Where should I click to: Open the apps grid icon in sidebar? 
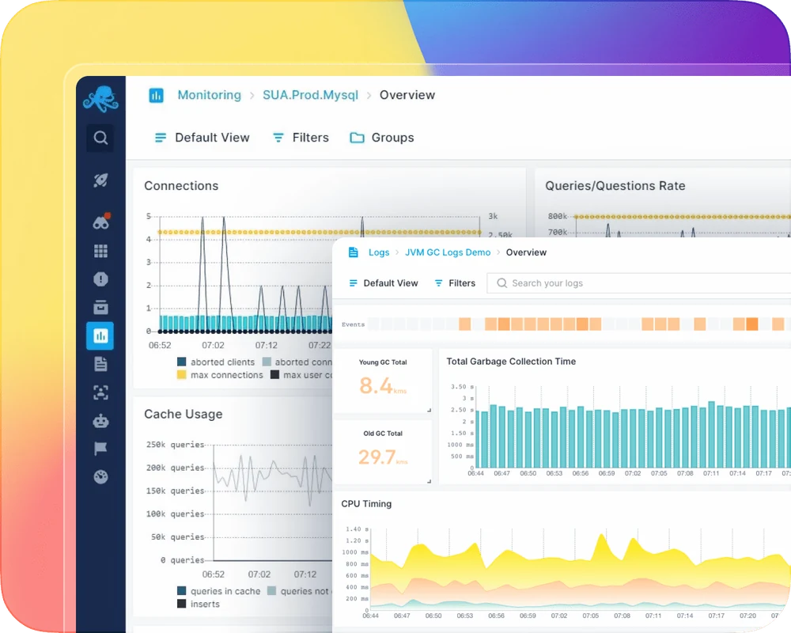[x=101, y=251]
